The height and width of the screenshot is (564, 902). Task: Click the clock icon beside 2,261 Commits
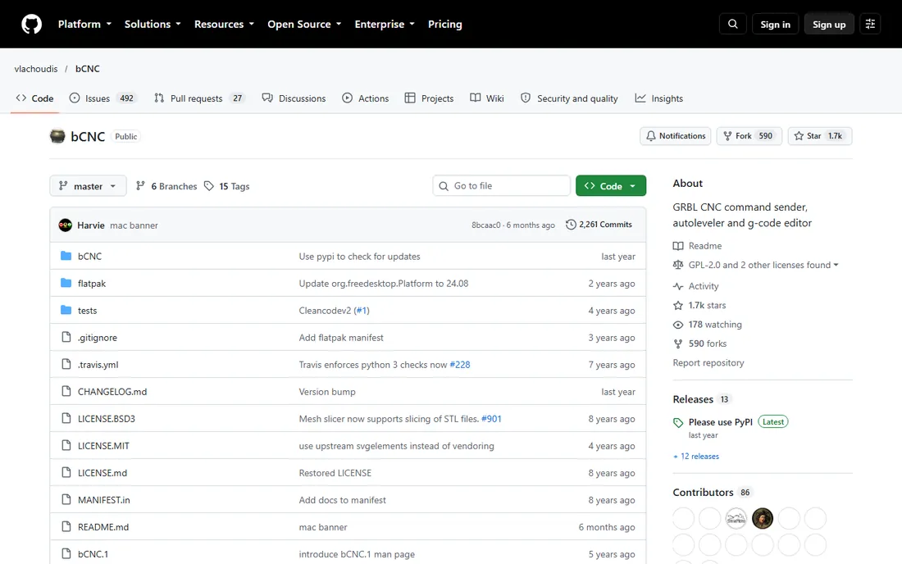(x=571, y=225)
